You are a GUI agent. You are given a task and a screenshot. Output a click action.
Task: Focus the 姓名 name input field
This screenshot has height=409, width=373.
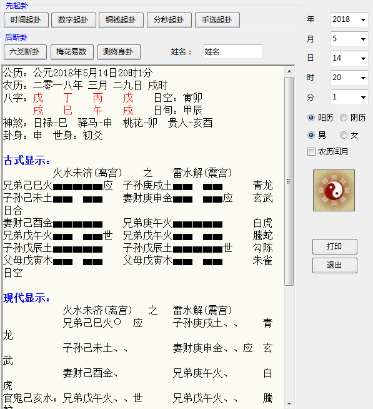(x=232, y=52)
